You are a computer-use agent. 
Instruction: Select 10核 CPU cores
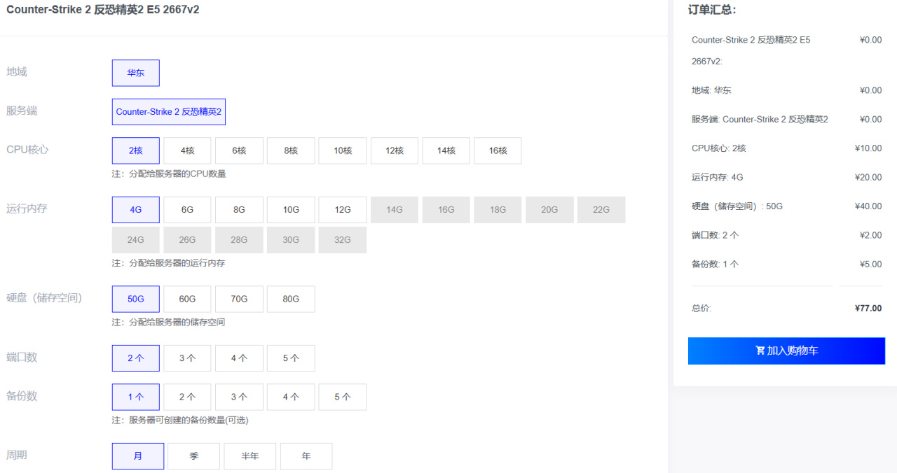343,150
